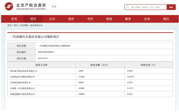
Task: Open the 项目 navigation tab
Action: 33,19
